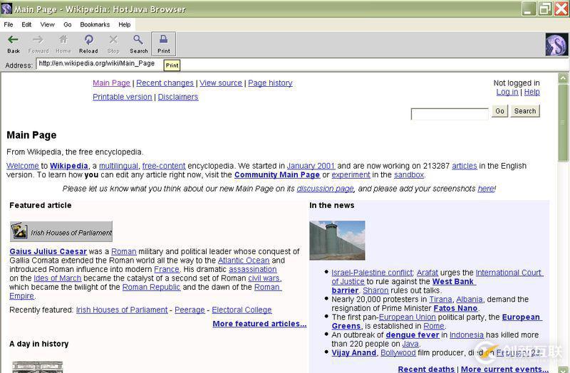570x373 pixels.
Task: Click the Stop loading icon
Action: (x=113, y=44)
